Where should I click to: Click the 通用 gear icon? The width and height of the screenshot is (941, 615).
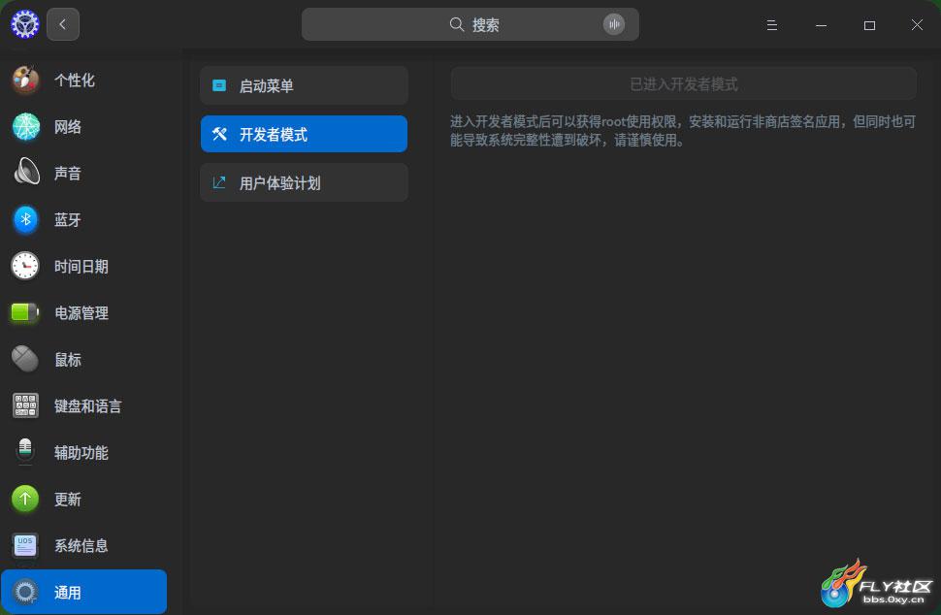25,592
